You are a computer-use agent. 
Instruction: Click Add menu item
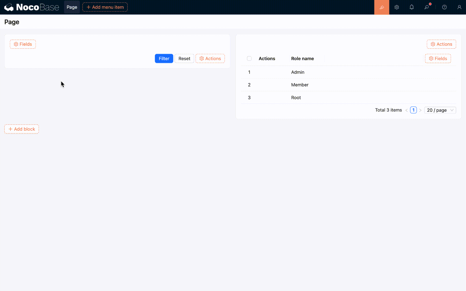[x=105, y=7]
